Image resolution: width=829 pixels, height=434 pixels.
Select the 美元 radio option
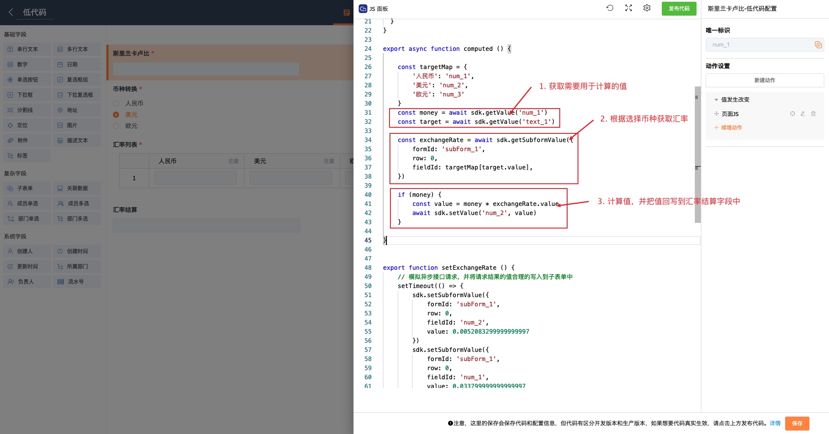[116, 115]
